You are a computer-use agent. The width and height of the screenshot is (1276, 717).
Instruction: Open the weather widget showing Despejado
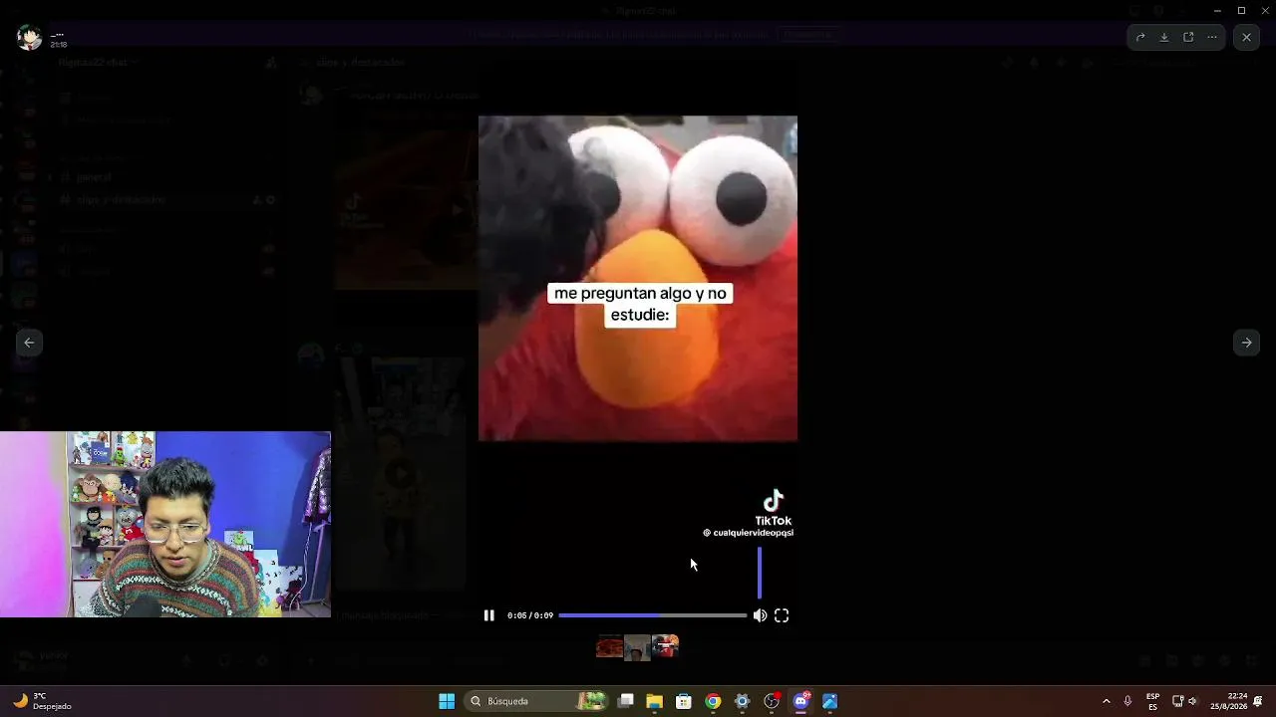(x=44, y=701)
